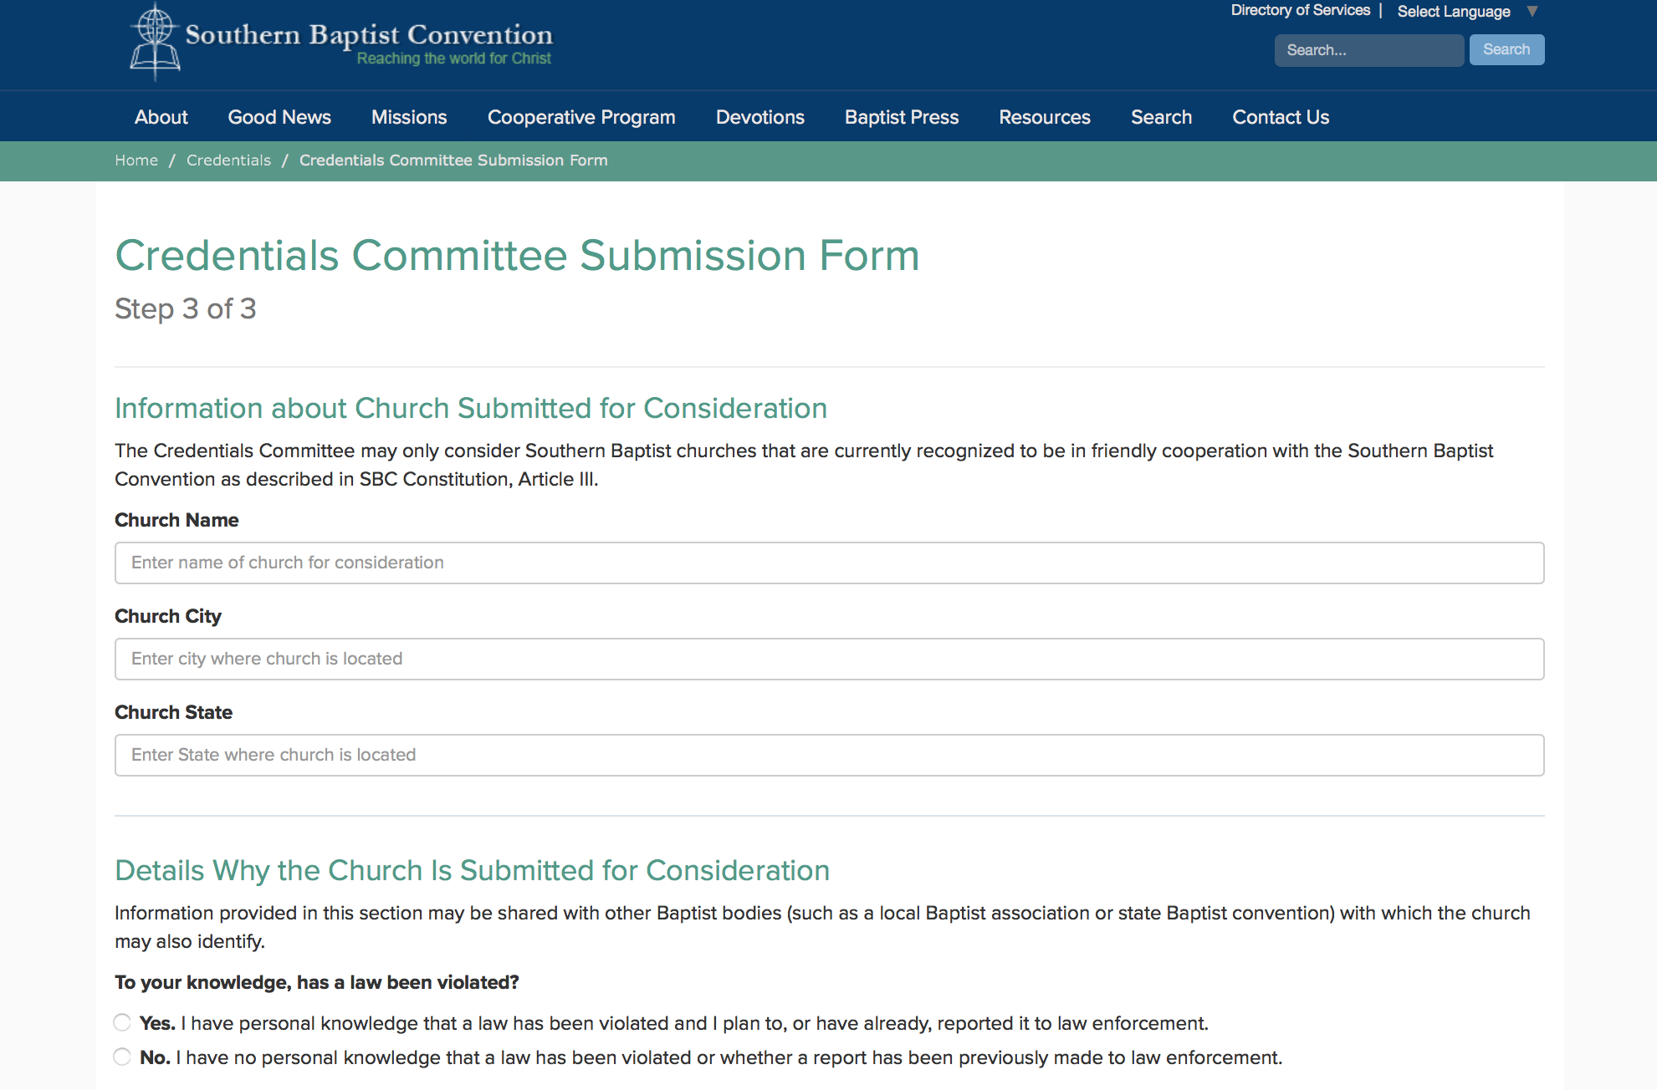This screenshot has height=1090, width=1657.
Task: Click Credentials in the breadcrumb trail
Action: pyautogui.click(x=228, y=160)
